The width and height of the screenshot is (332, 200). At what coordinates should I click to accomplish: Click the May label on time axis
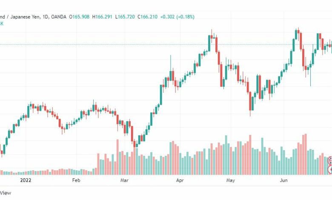230,180
